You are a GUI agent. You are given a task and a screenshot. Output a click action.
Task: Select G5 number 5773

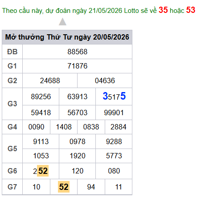pos(114,156)
